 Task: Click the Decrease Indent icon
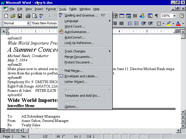(144, 23)
